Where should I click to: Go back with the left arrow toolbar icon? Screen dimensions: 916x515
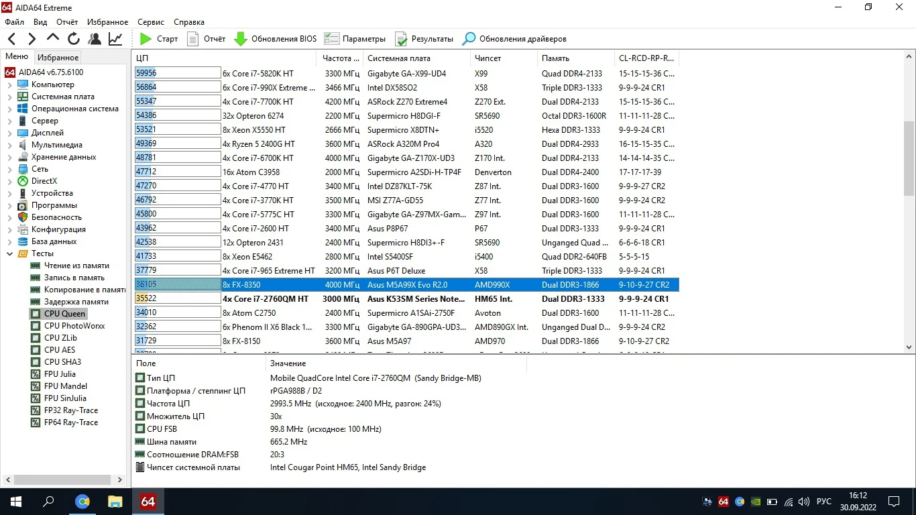coord(11,39)
